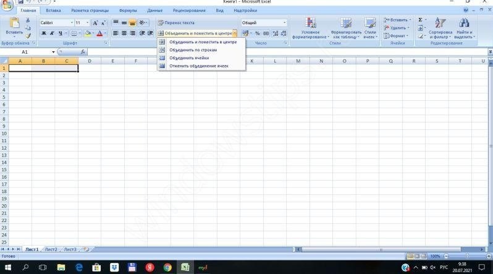Click the zoom slider on status bar

click(467, 256)
